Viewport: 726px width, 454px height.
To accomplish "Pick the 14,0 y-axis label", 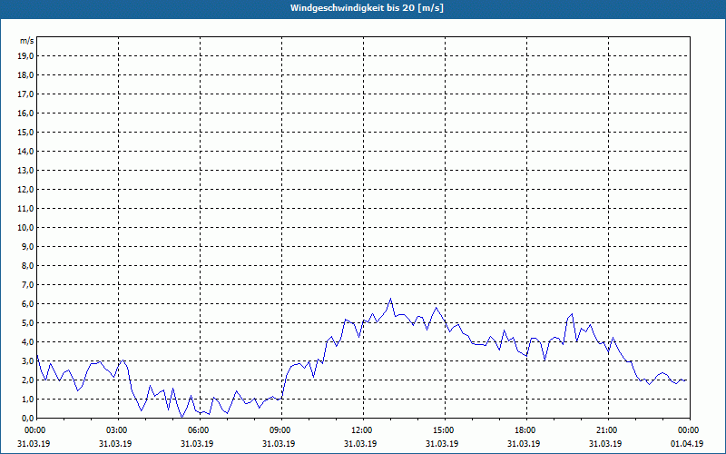I will pos(26,151).
